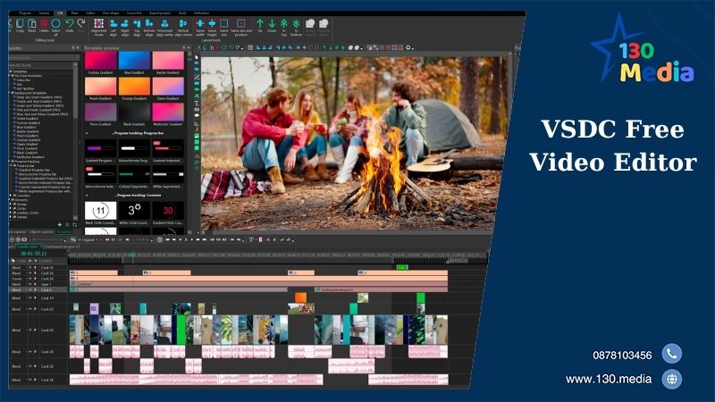This screenshot has height=402, width=715.
Task: Click the plus icon below templates tree
Action: click(x=59, y=225)
